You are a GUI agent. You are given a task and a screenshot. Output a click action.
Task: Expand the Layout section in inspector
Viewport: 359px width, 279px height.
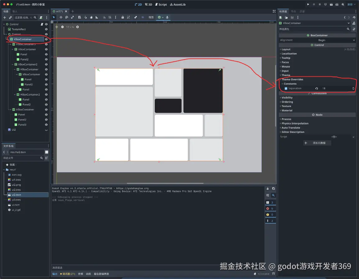tap(286, 49)
